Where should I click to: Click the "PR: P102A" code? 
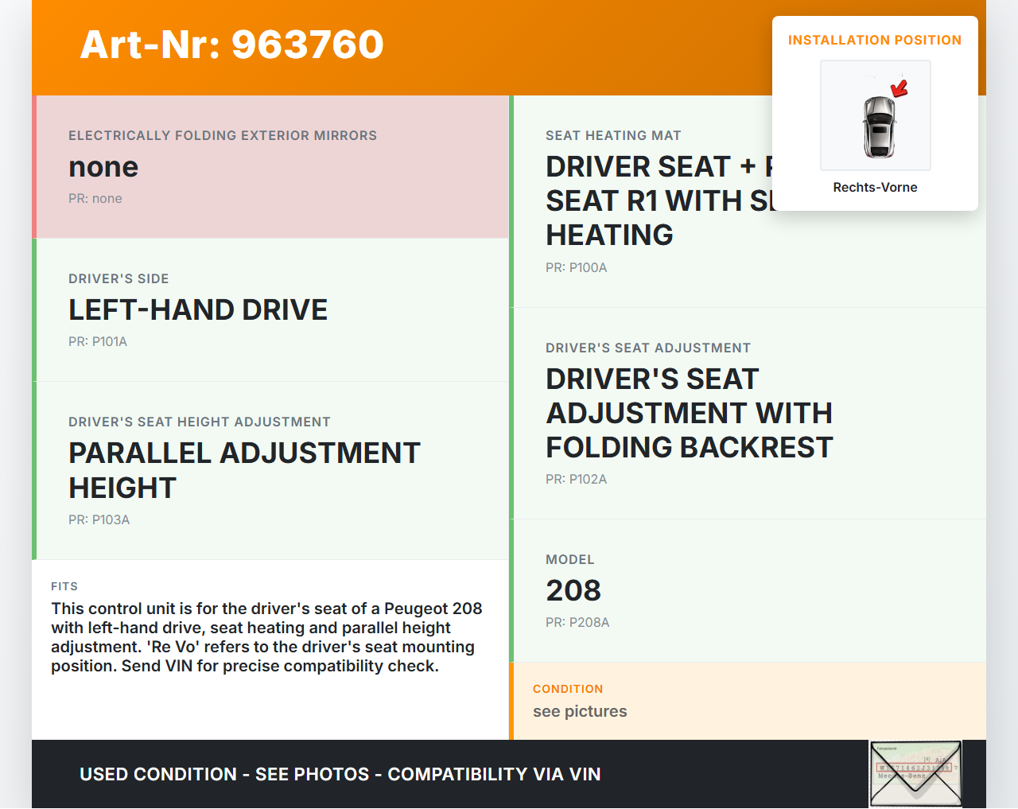577,480
